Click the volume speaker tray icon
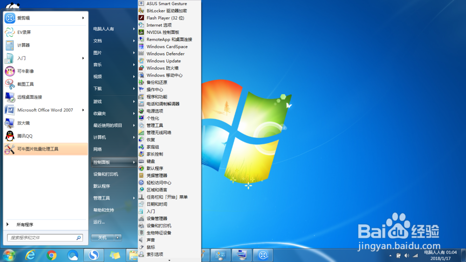 406,255
